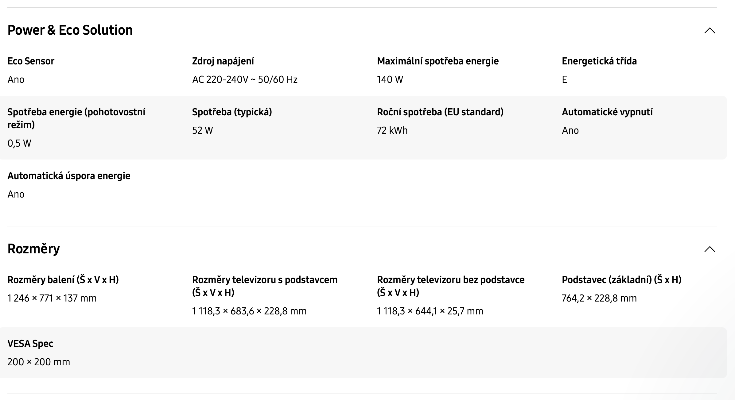Click the 72 kWh yearly consumption value
This screenshot has width=735, height=400.
point(392,130)
